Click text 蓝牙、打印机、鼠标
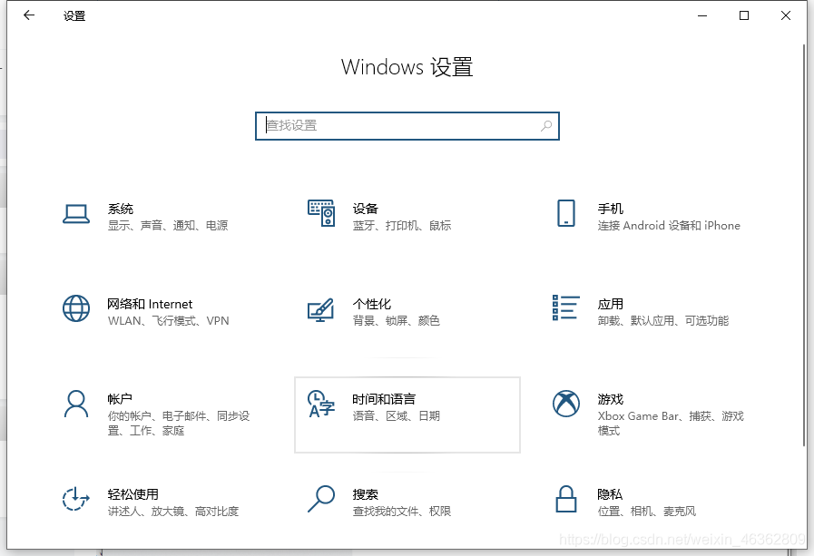The width and height of the screenshot is (814, 556). pos(402,226)
